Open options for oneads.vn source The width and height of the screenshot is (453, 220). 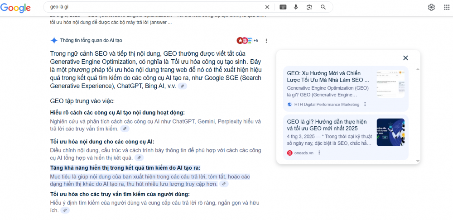[x=319, y=153]
